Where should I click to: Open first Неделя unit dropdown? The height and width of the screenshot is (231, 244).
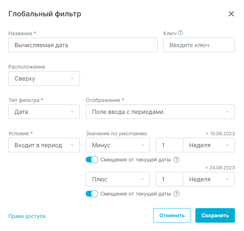pyautogui.click(x=209, y=145)
